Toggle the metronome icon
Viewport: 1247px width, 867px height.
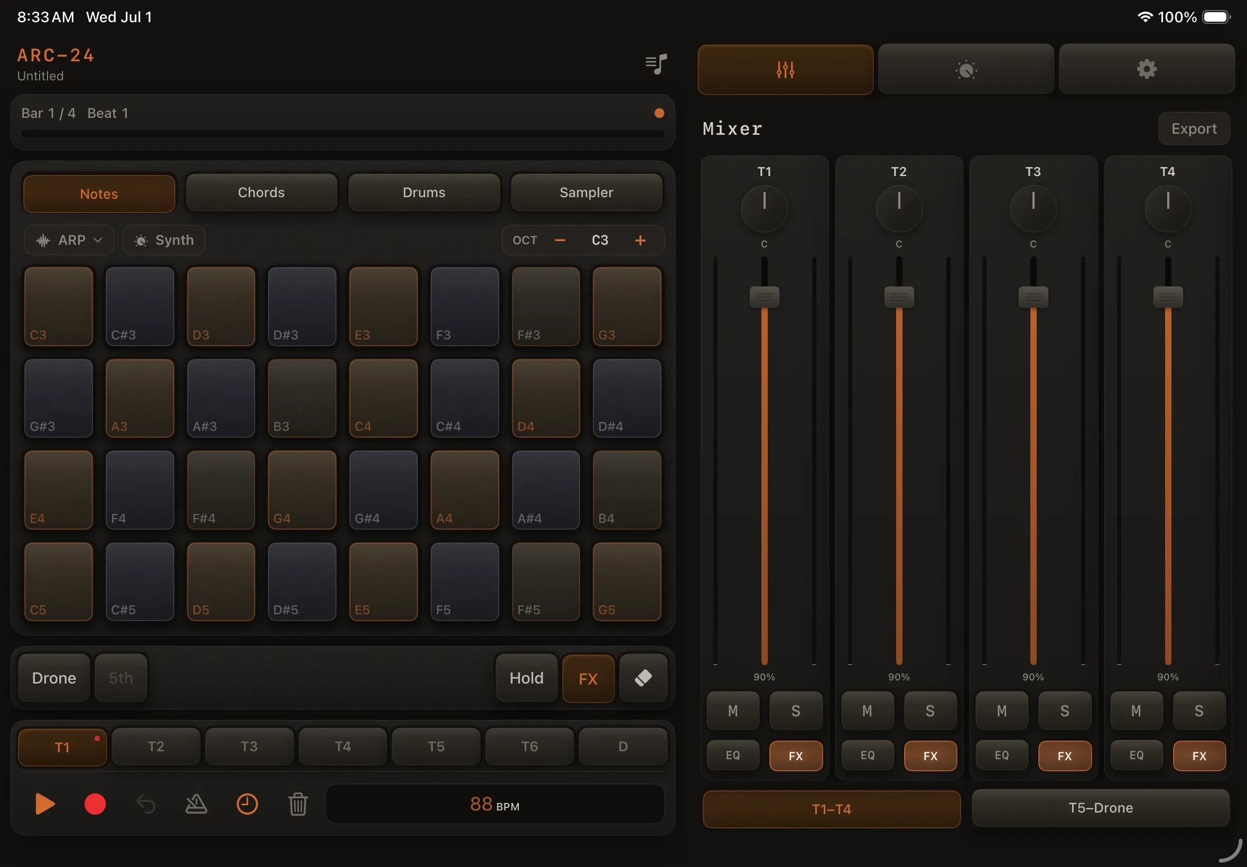(x=196, y=804)
